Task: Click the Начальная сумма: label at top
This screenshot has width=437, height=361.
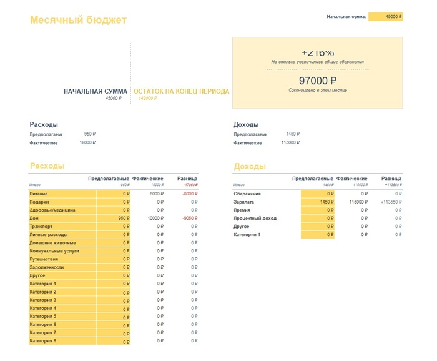Action: (x=346, y=17)
